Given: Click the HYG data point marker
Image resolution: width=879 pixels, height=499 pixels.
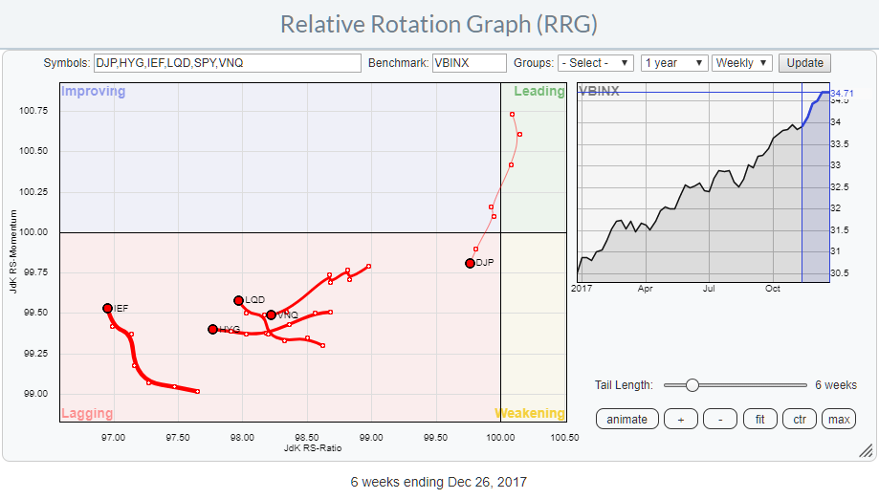Looking at the screenshot, I should coord(212,329).
